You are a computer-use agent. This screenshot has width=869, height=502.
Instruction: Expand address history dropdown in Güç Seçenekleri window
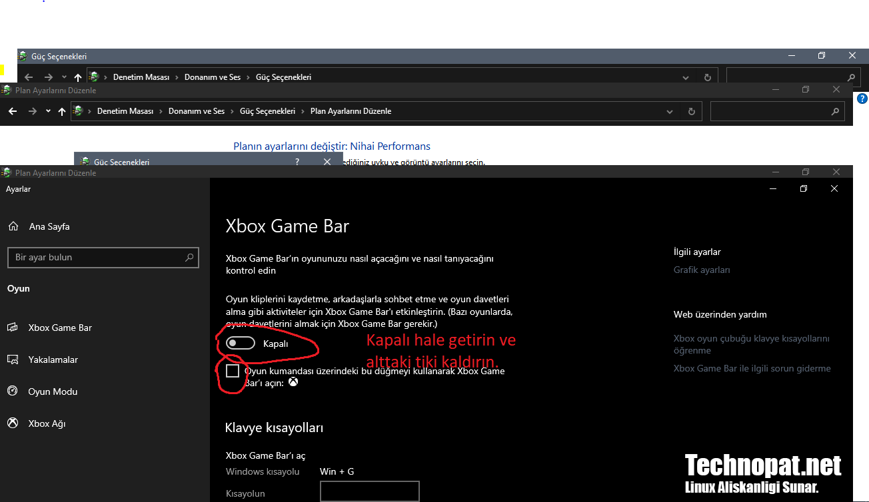point(686,77)
